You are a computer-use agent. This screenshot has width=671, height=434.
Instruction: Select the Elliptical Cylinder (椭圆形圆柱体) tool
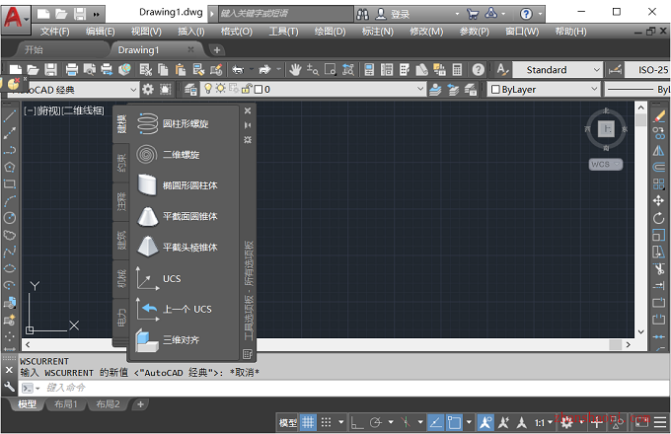pos(177,185)
